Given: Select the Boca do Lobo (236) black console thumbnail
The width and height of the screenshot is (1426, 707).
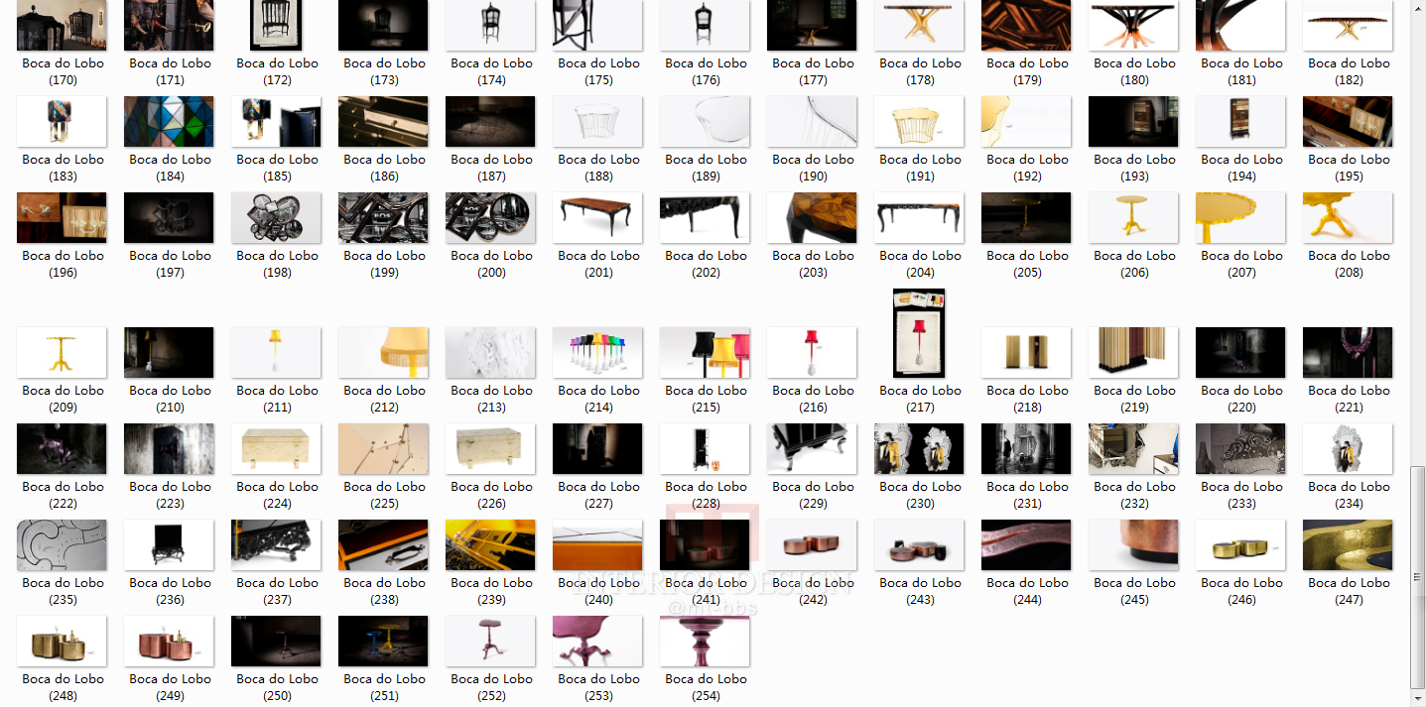Looking at the screenshot, I should 169,544.
